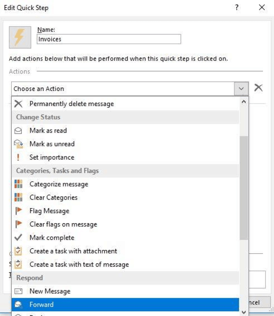Open the Choose an Action dropdown arrow
This screenshot has width=274, height=316.
point(242,89)
